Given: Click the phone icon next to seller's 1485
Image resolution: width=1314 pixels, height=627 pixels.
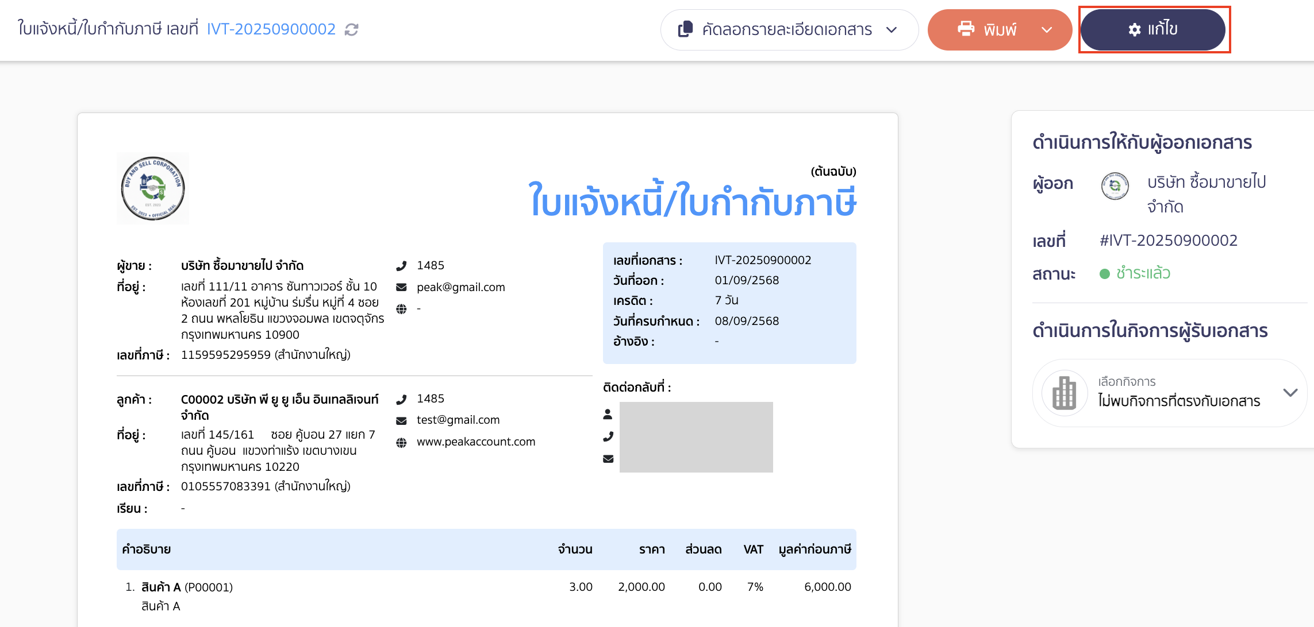Looking at the screenshot, I should click(x=401, y=265).
